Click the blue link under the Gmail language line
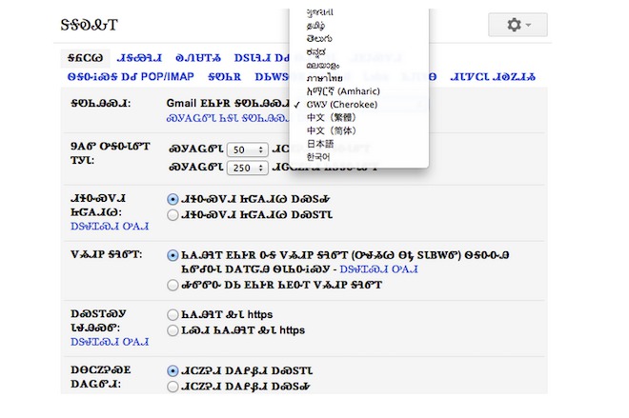629x418 pixels. [228, 118]
